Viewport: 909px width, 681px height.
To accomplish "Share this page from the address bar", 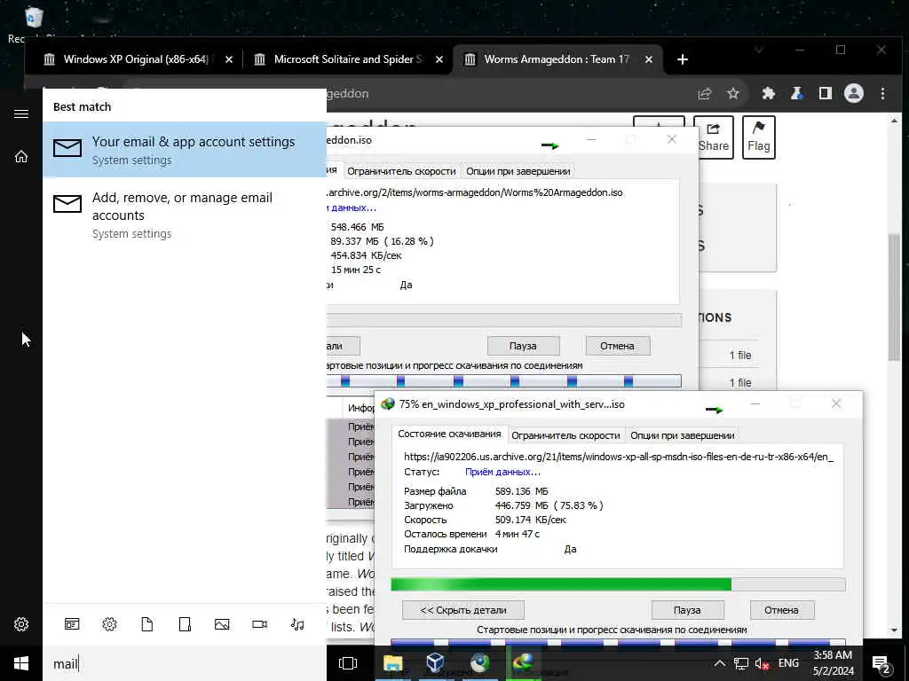I will click(x=705, y=94).
